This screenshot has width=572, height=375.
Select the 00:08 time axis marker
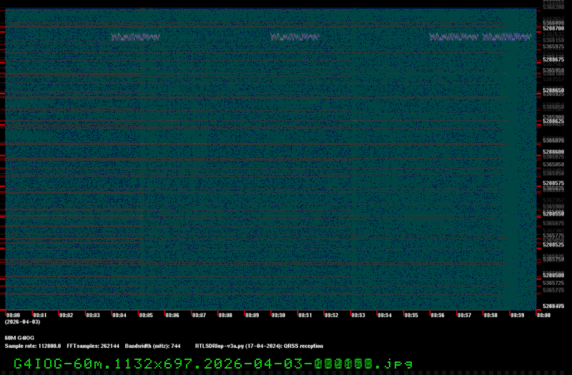[x=225, y=315]
